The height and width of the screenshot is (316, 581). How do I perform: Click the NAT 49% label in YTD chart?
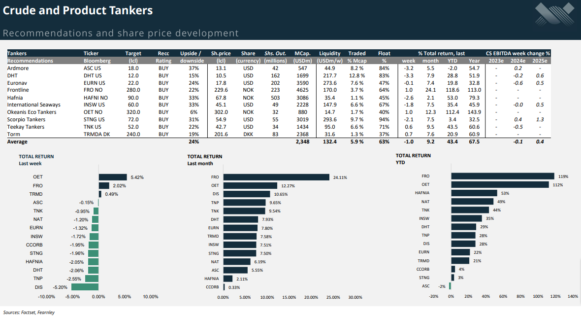point(501,202)
